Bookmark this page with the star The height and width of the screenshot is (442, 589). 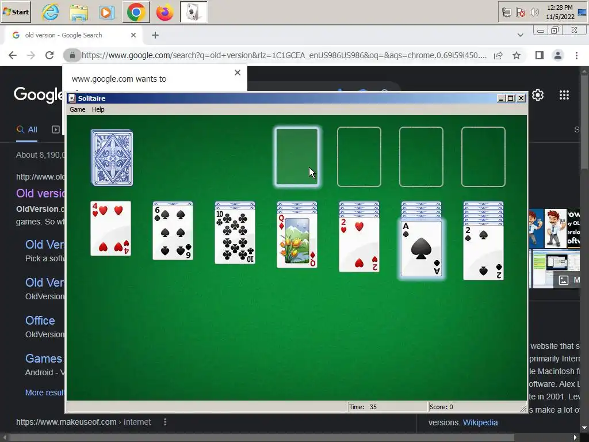tap(517, 56)
